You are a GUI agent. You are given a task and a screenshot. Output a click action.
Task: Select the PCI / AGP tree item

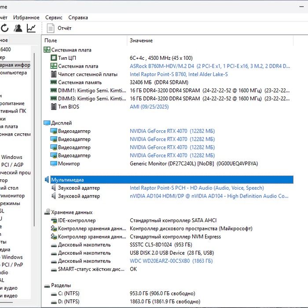pos(12,165)
